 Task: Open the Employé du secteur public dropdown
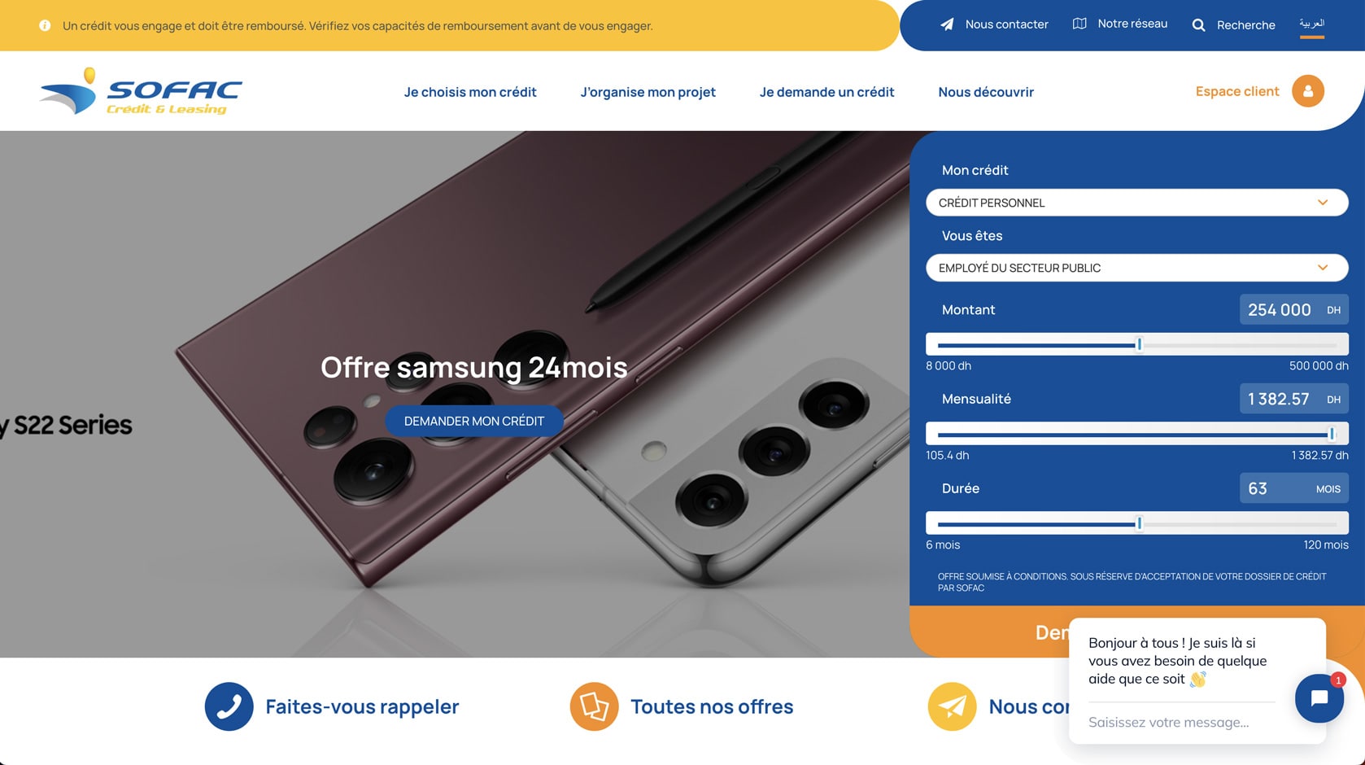1136,268
